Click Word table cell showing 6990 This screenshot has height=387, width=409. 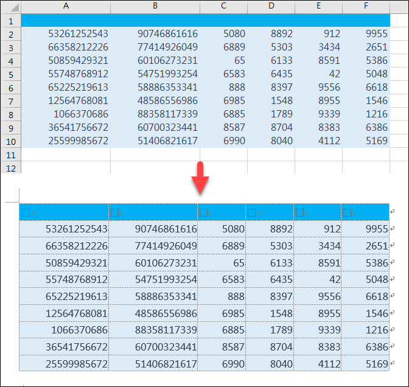coord(222,363)
